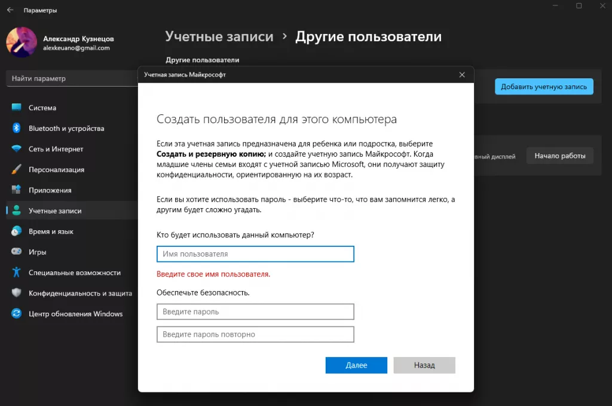Go back with the top-left arrow
Viewport: 612px width, 406px height.
point(10,10)
